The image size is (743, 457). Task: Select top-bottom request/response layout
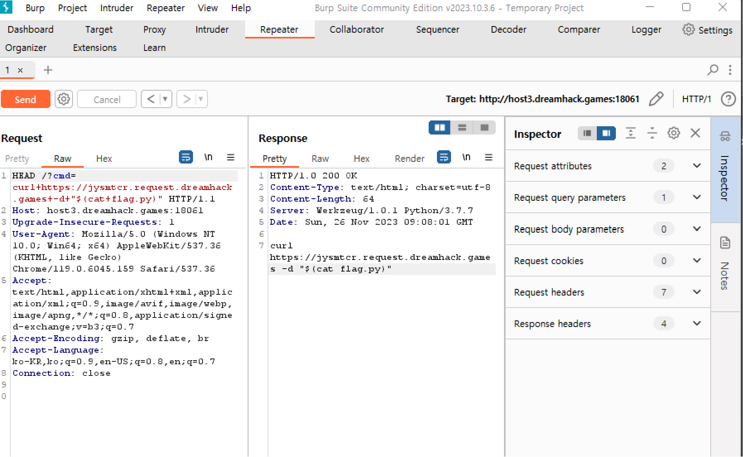pos(462,127)
